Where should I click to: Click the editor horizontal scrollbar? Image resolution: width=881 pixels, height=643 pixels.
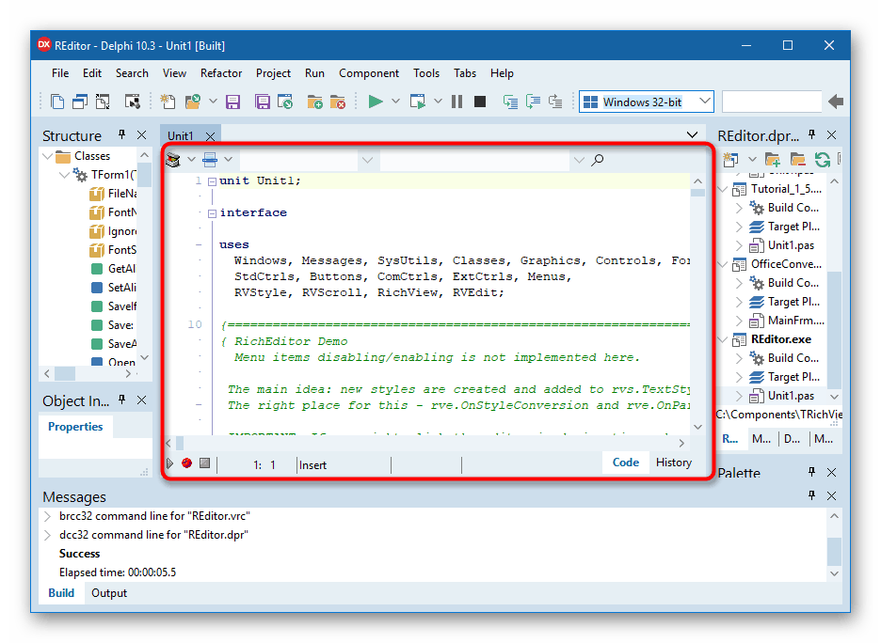pyautogui.click(x=424, y=444)
